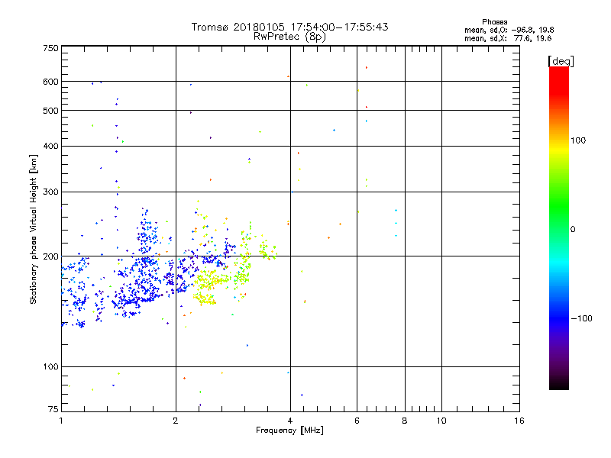Click the '-100' colorbar tick label

point(582,318)
